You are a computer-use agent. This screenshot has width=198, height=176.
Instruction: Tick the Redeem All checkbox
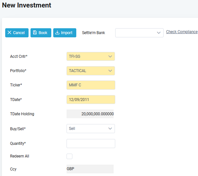coord(69,156)
